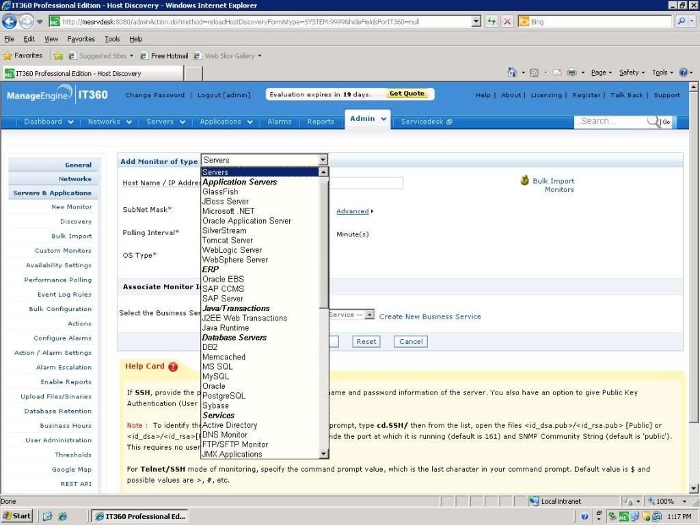
Task: Click IT360 Professional Ed taskbar button
Action: pos(139,517)
